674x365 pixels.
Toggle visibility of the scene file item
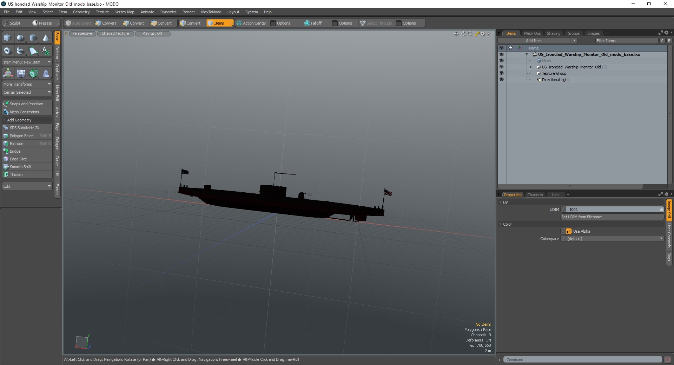pos(501,54)
